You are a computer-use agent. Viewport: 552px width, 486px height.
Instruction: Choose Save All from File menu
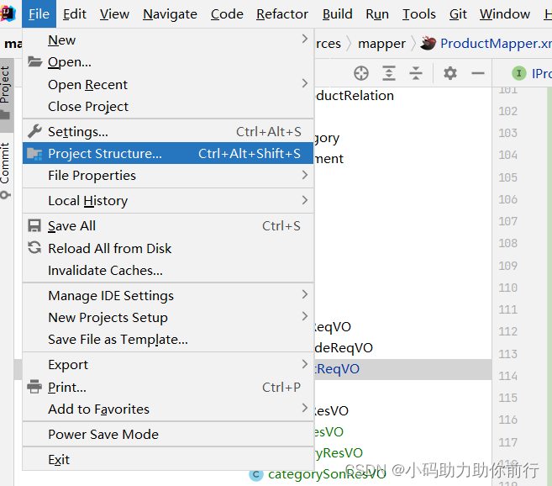(168, 226)
